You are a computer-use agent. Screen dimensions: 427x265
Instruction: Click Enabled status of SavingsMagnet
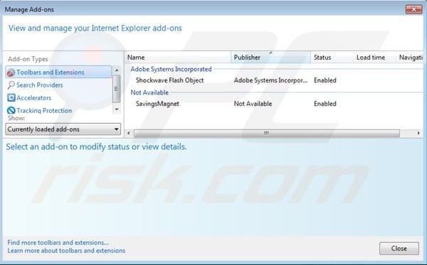tap(325, 104)
